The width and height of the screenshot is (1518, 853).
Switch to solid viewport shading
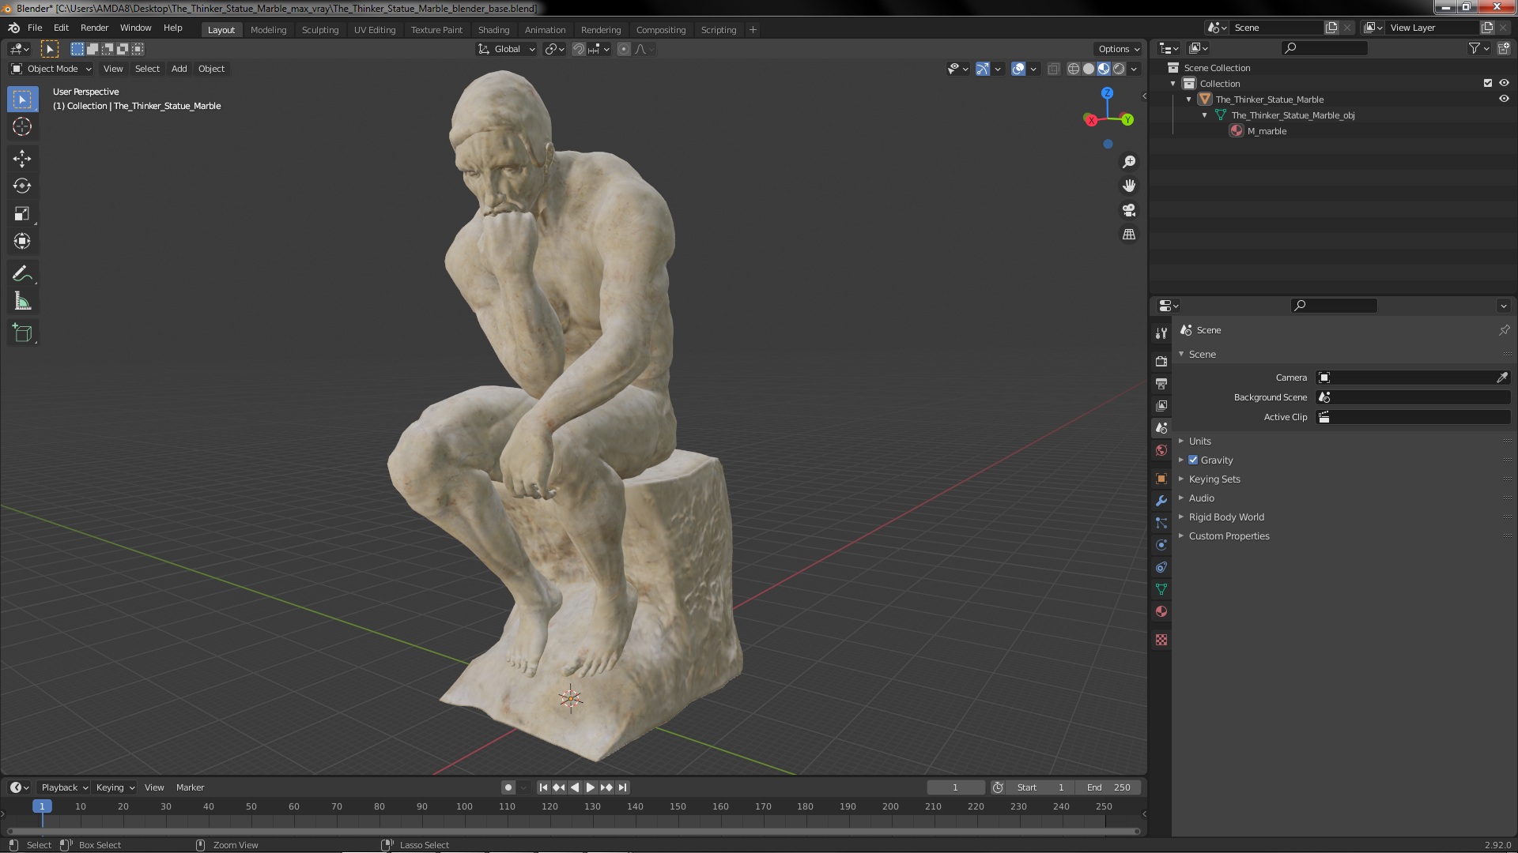(x=1089, y=70)
